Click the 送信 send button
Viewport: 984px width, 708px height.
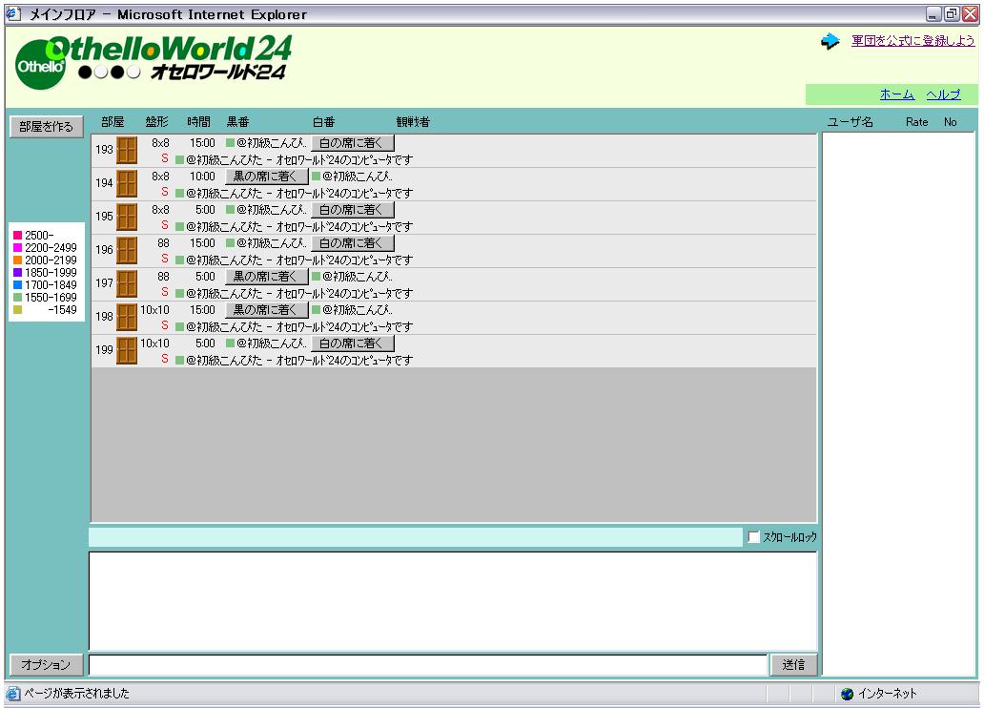pos(793,664)
